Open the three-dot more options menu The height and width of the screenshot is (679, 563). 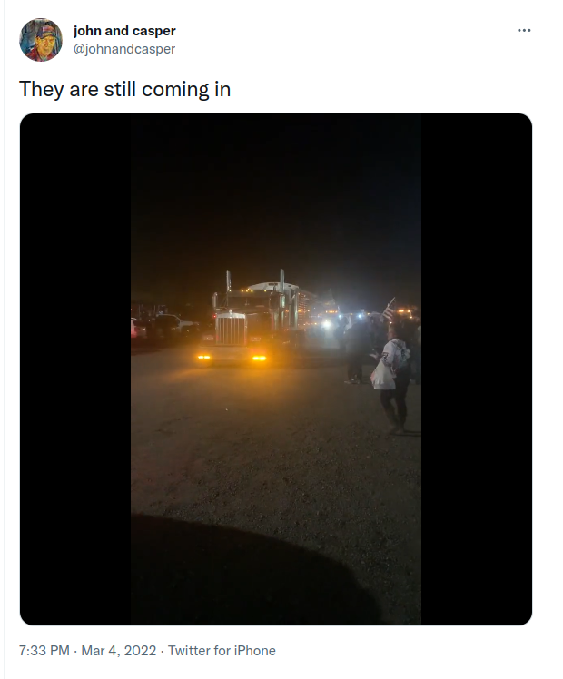pos(524,30)
